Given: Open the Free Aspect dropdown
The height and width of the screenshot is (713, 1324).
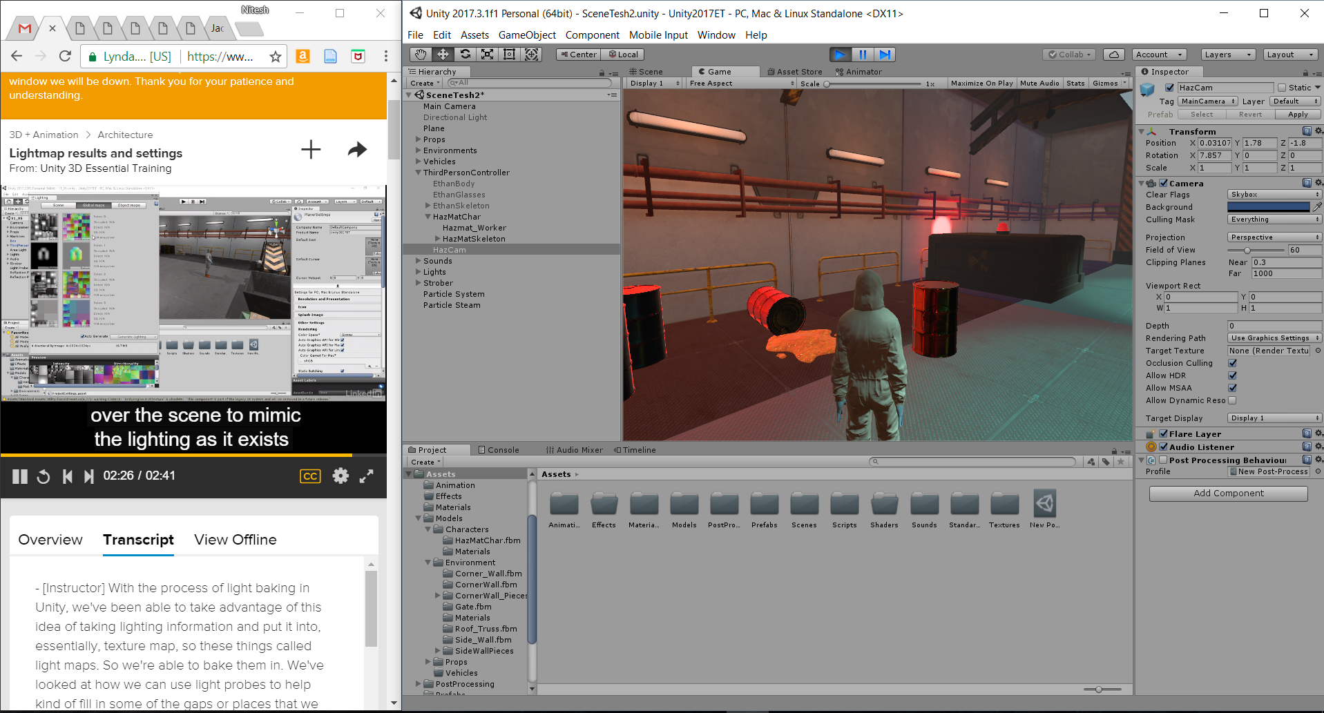Looking at the screenshot, I should coord(741,84).
